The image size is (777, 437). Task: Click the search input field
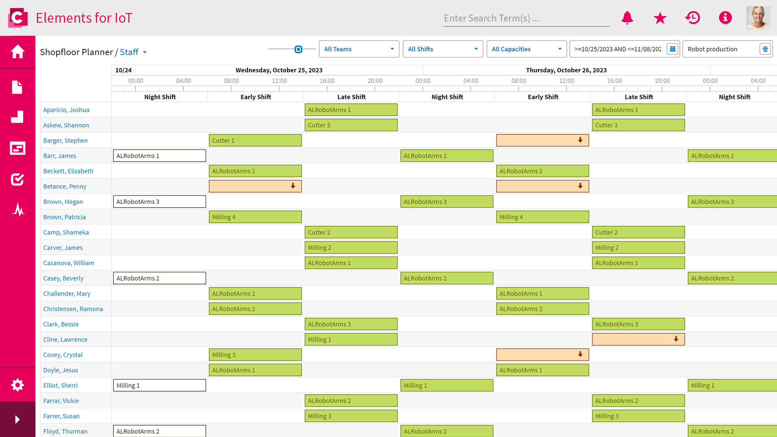526,18
